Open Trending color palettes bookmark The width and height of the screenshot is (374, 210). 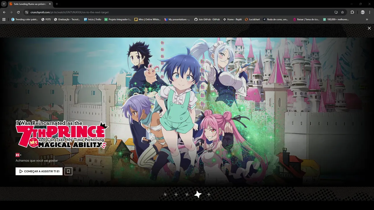pyautogui.click(x=25, y=20)
